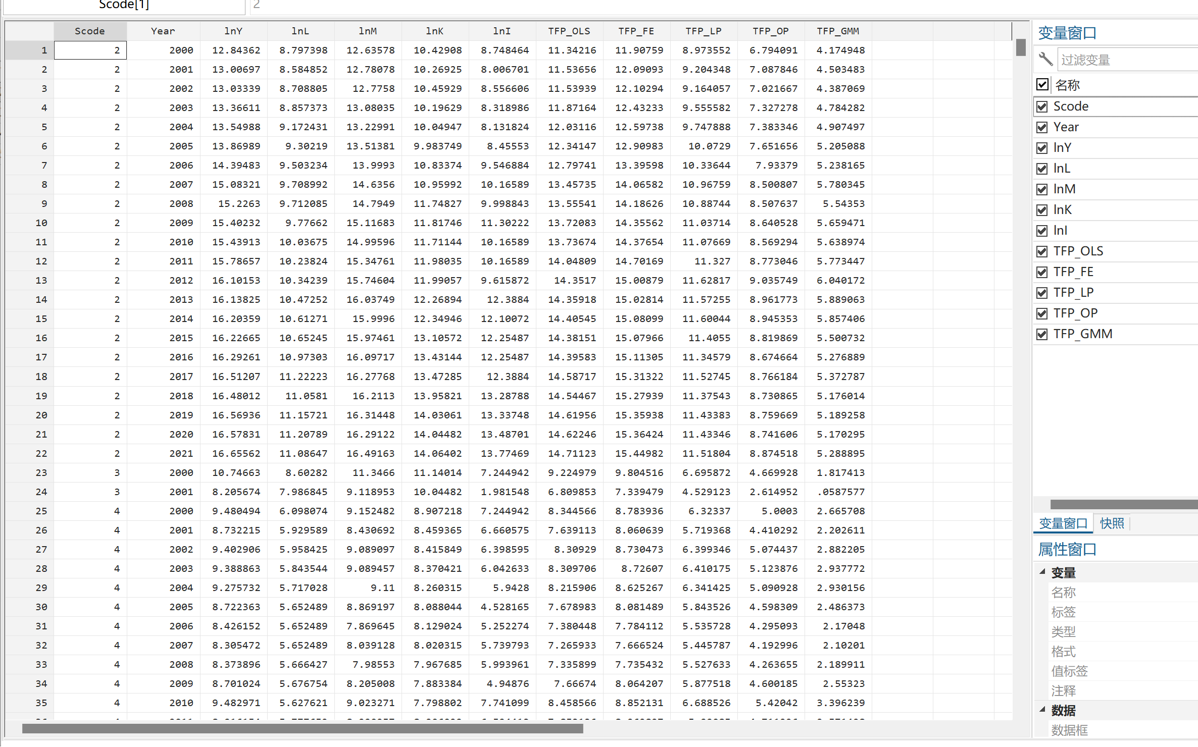Uncheck the Scode variable checkbox
Image resolution: width=1198 pixels, height=747 pixels.
pos(1042,106)
